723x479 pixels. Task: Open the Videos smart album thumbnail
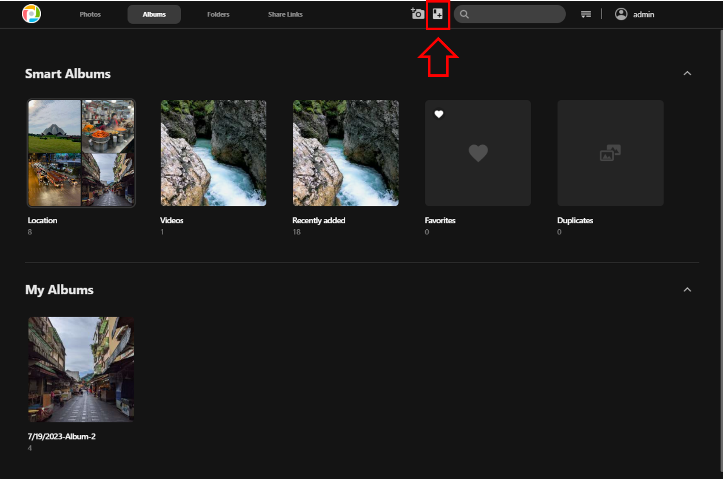(x=213, y=153)
